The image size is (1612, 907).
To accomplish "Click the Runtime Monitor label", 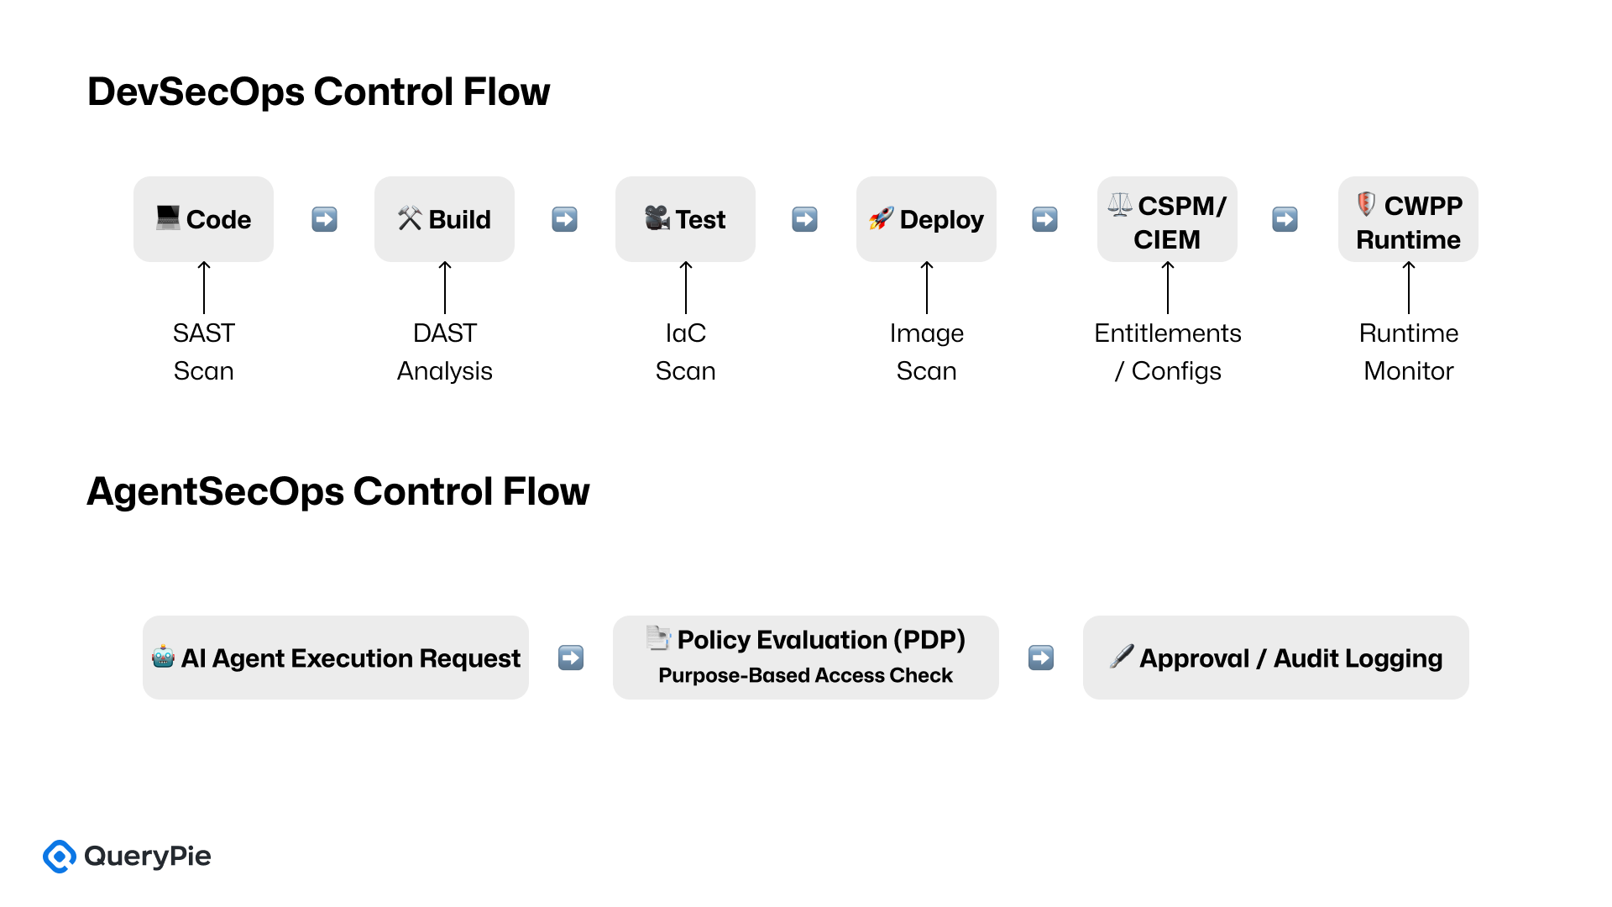I will [x=1408, y=352].
